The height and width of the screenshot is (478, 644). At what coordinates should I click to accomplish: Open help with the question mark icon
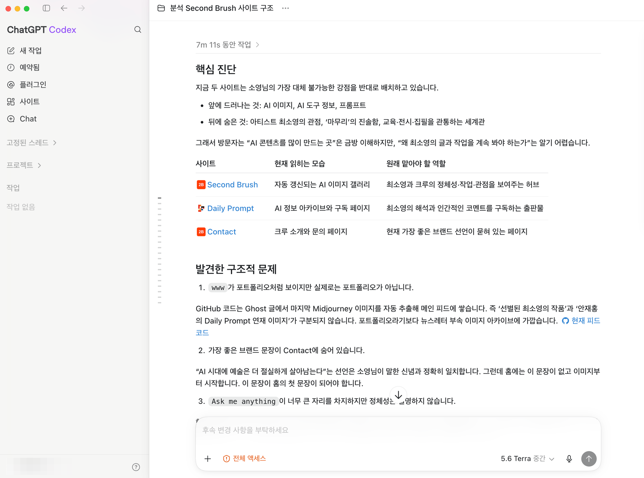coord(136,467)
